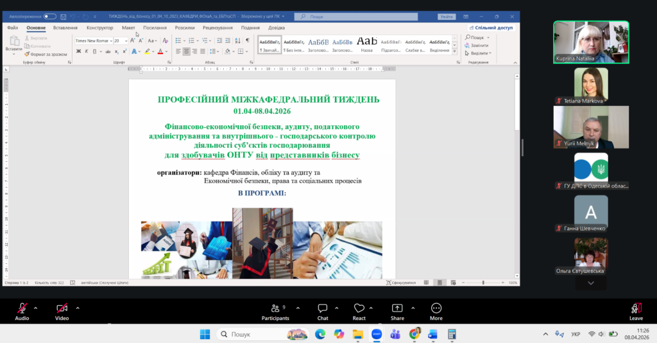Expand the Вставити paste dropdown arrow
Screen dimensions: 657x343
tap(13, 54)
